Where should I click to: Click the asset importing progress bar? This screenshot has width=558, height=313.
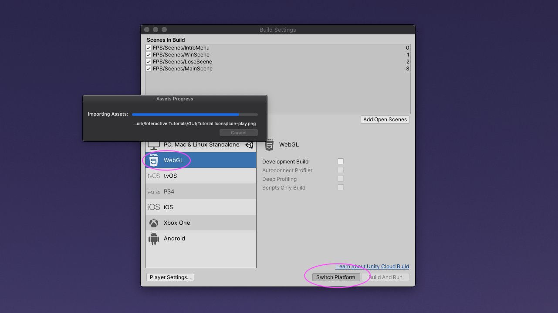coord(195,114)
